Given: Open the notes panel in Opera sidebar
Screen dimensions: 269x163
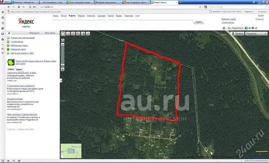Looking at the screenshot, I should click(x=3, y=29).
